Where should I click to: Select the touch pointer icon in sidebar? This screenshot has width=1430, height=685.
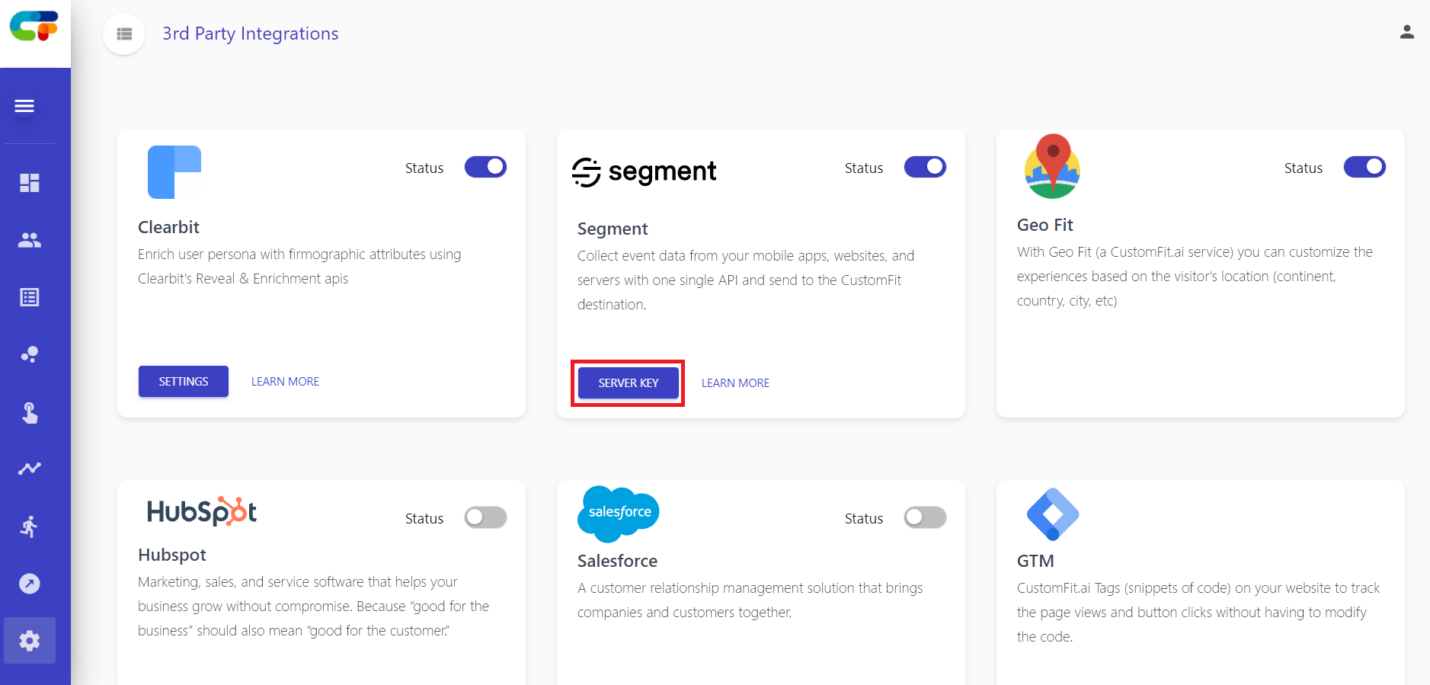(x=30, y=412)
